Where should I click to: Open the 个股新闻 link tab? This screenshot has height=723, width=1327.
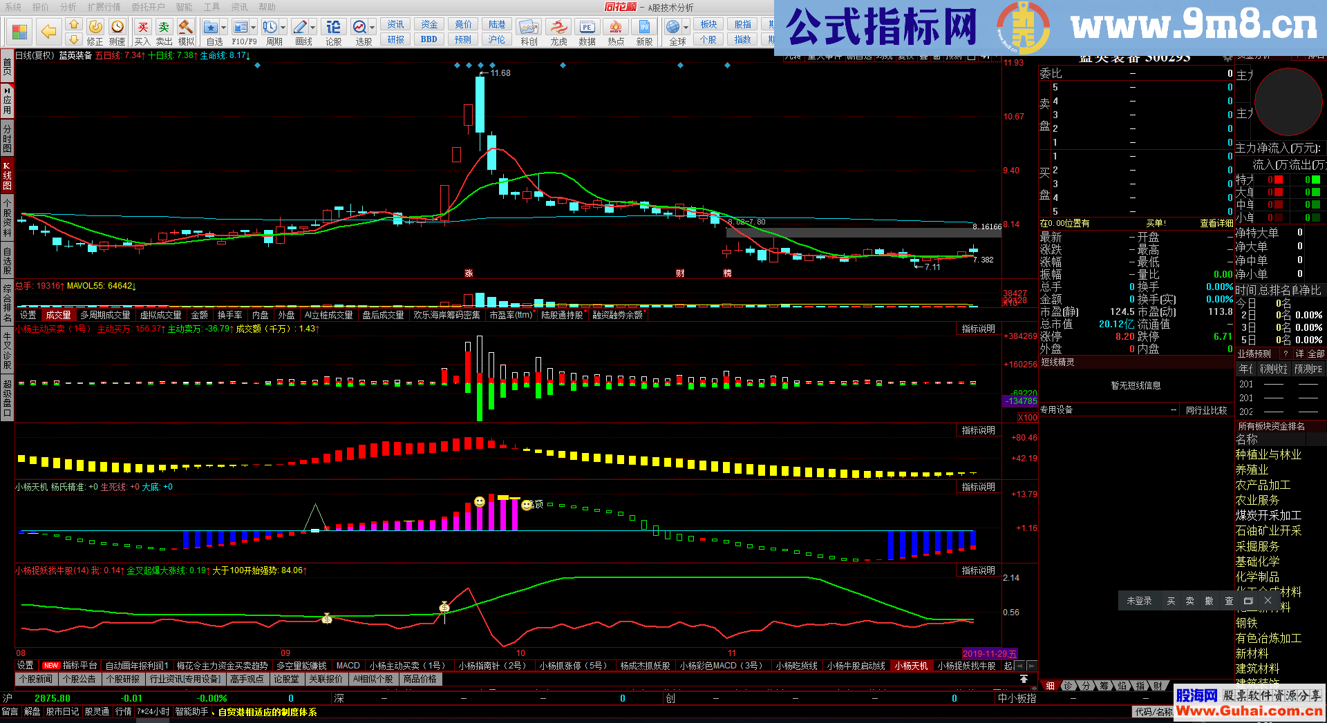coord(36,679)
